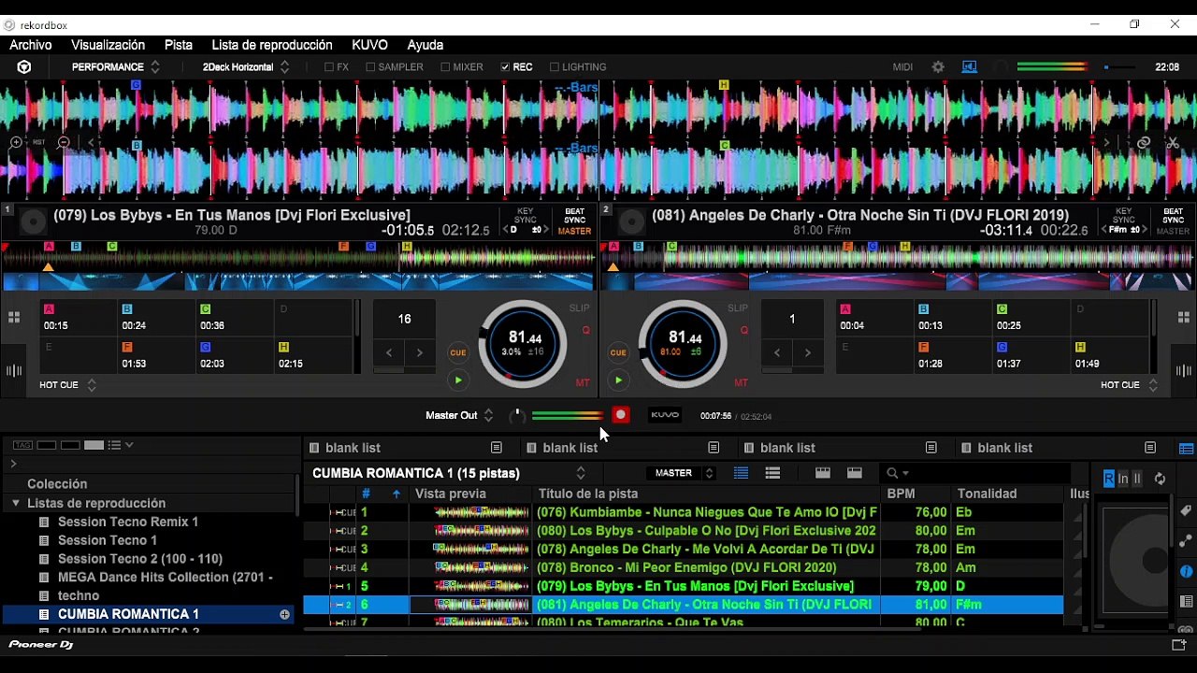Click plus icon on CUMBIA ROMANTICA 1
Screen dimensions: 1197x673
[284, 614]
